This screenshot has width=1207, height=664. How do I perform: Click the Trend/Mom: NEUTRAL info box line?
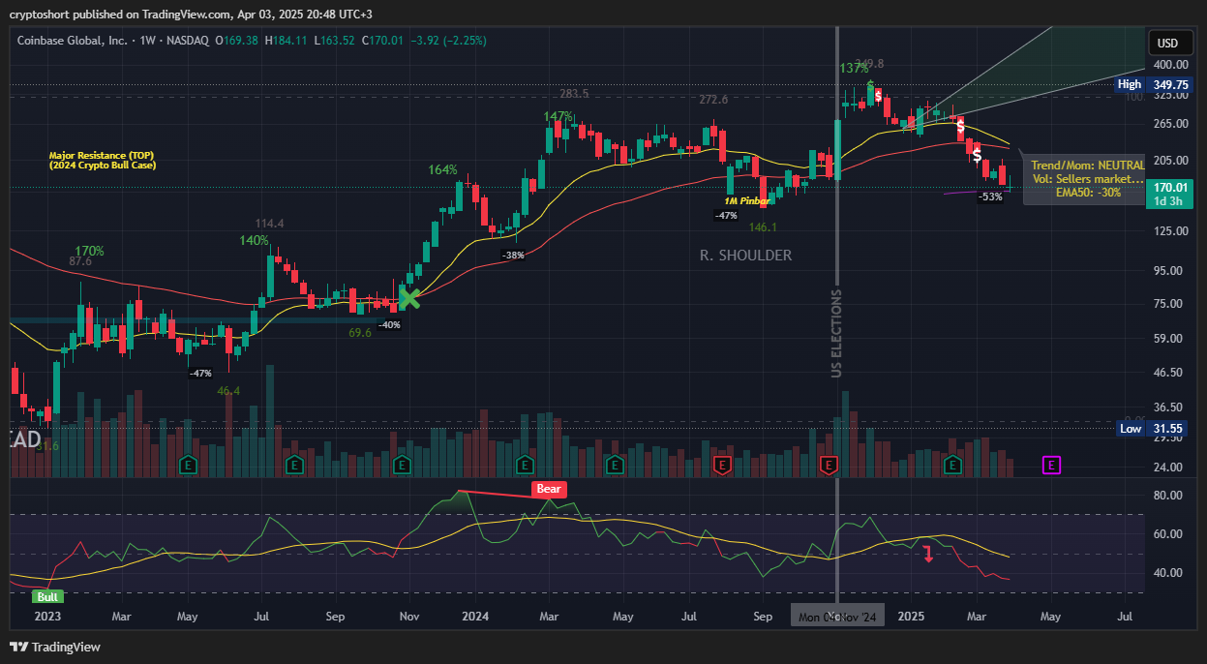click(x=1088, y=166)
